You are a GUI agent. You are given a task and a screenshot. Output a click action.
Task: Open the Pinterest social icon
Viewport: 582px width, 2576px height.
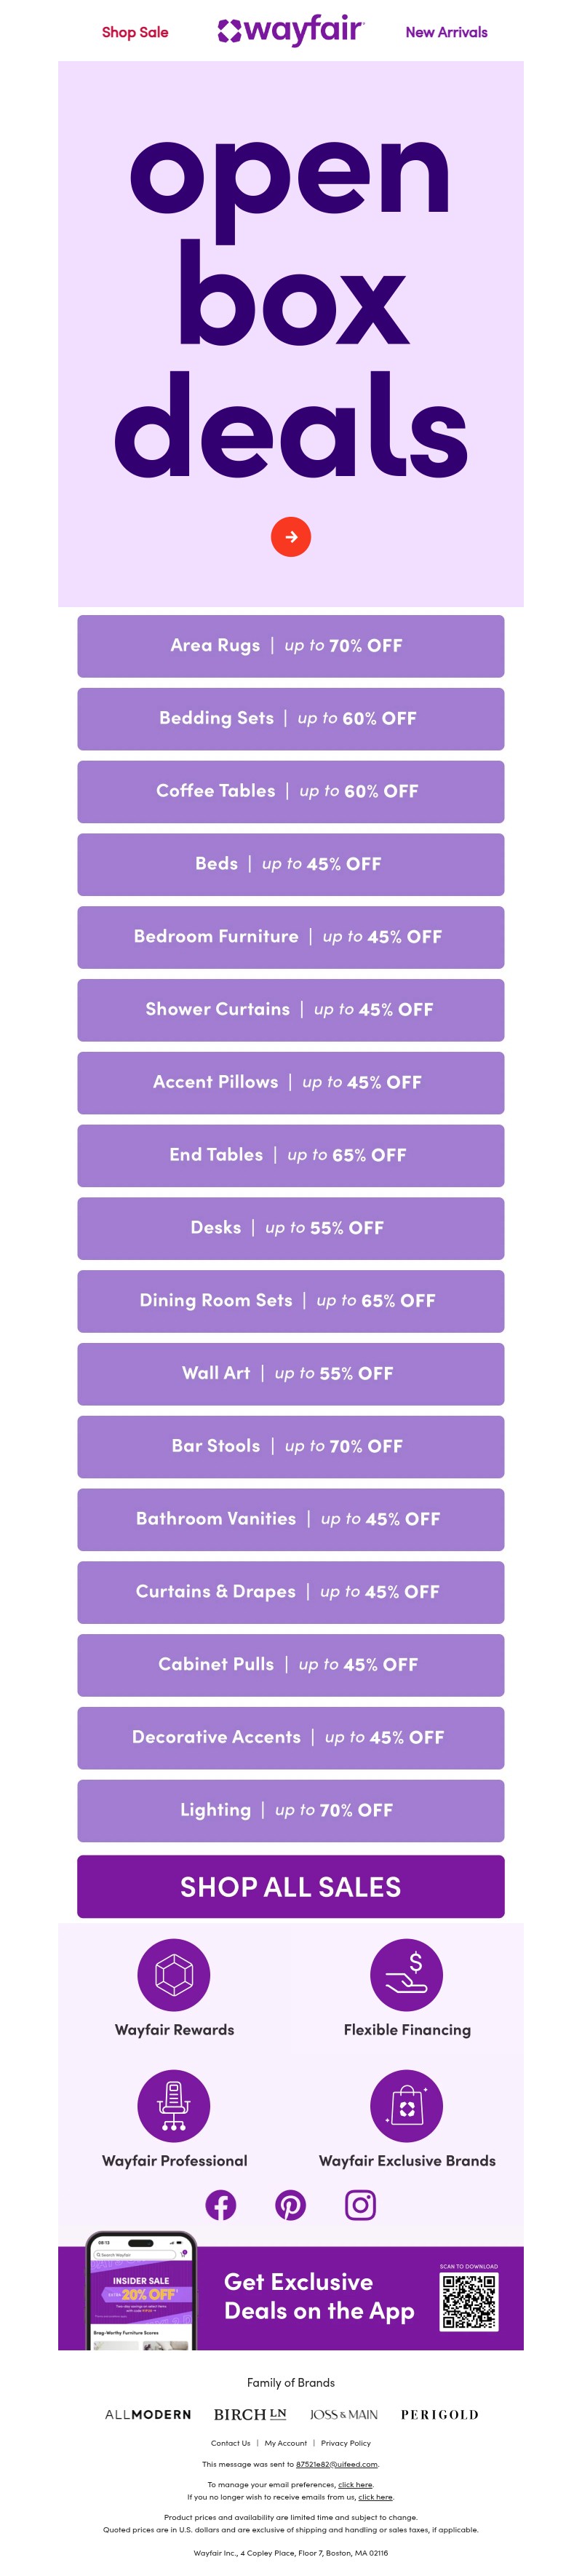[x=291, y=2205]
